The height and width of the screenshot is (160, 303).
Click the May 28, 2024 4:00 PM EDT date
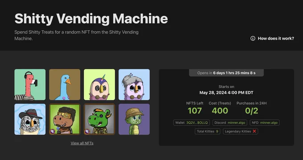(226, 93)
